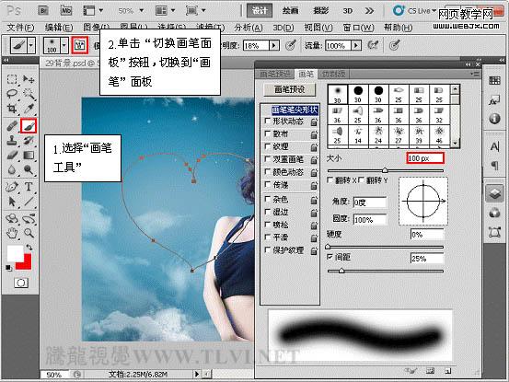Select the Brush tool in toolbox

tap(29, 125)
